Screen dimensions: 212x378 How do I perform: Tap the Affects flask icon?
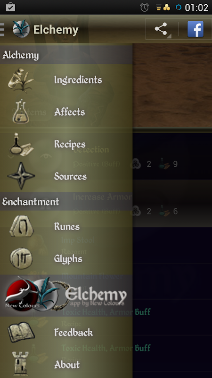[x=21, y=112]
